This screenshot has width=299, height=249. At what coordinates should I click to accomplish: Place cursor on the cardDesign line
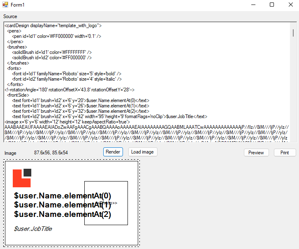pyautogui.click(x=53, y=26)
